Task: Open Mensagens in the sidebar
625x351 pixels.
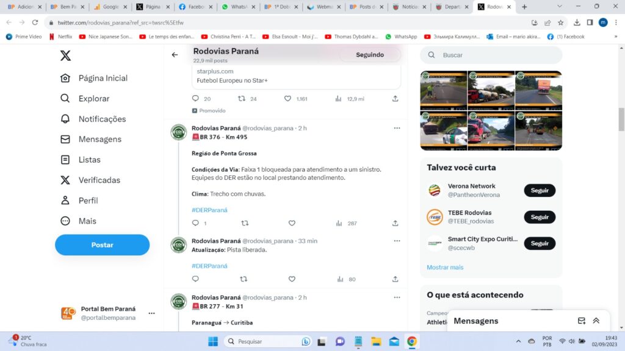Action: pyautogui.click(x=90, y=140)
